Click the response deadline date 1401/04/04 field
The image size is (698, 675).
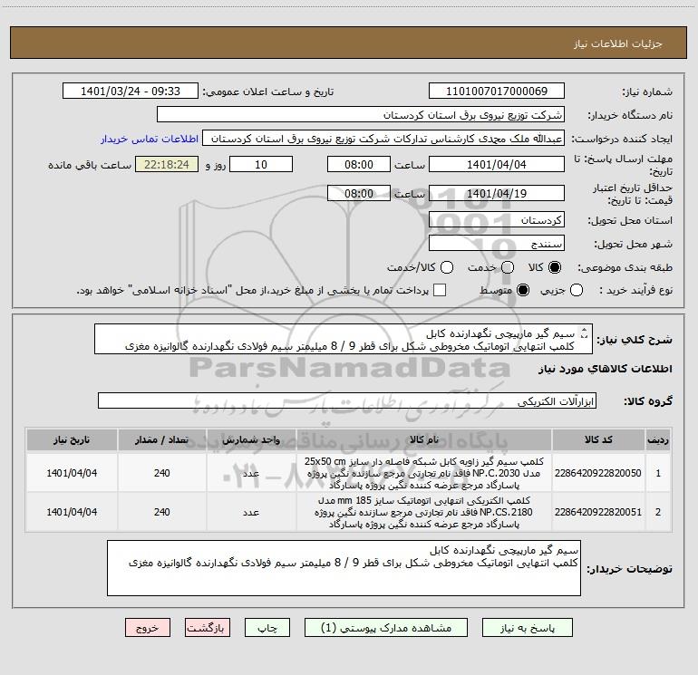click(497, 164)
